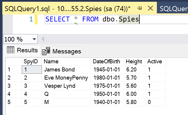Screen dimensions: 188x115
Task: Click the 5.60 height cell
Action: (134, 86)
